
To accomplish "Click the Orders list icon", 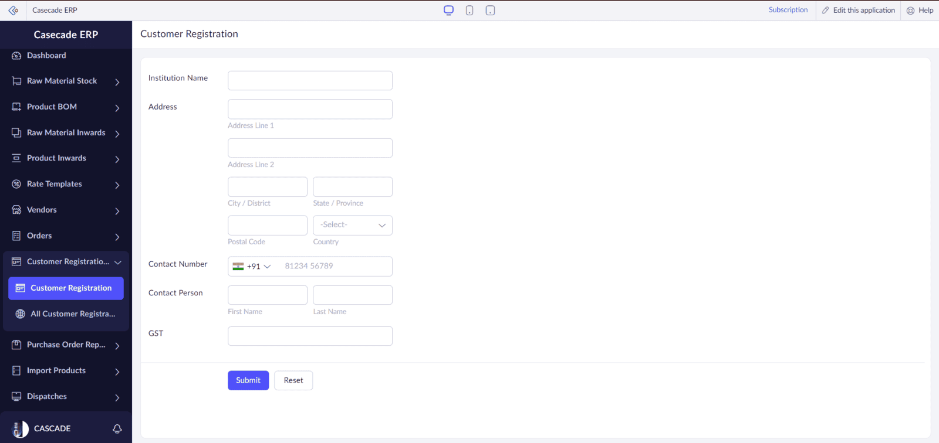I will [x=16, y=236].
